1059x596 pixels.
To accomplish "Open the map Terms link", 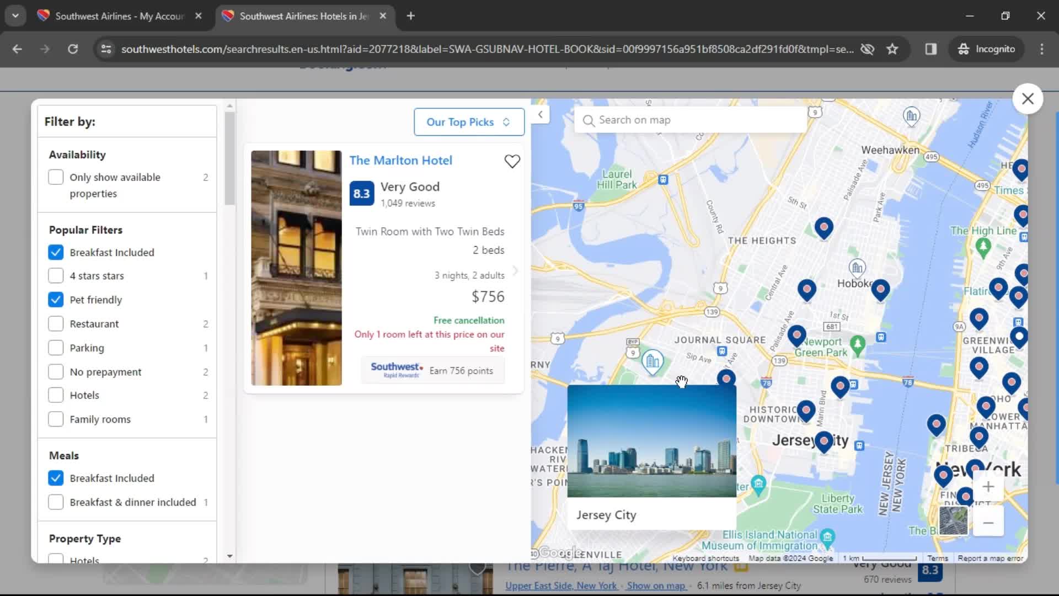I will click(937, 558).
